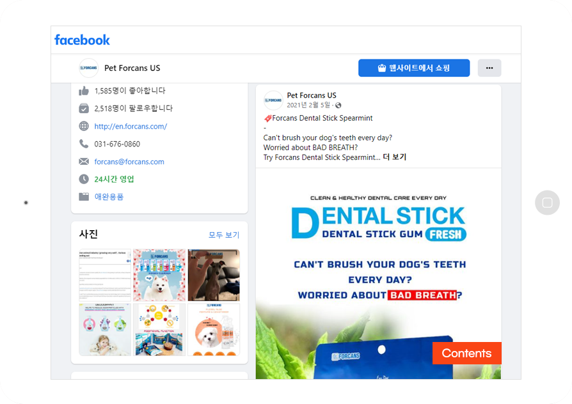The height and width of the screenshot is (404, 572).
Task: Click the phone number icon
Action: (x=84, y=144)
